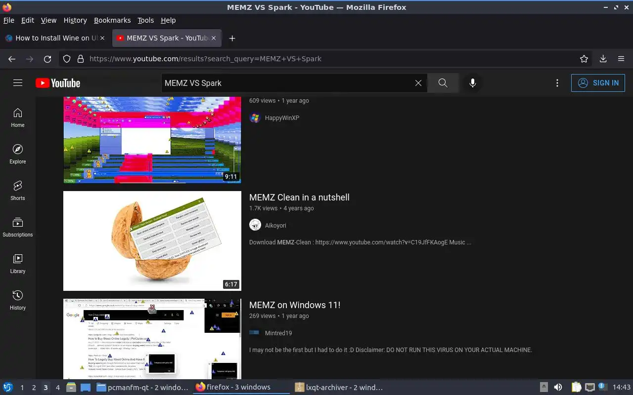633x395 pixels.
Task: Open the MEMZ on Windows 11! title
Action: coord(295,305)
